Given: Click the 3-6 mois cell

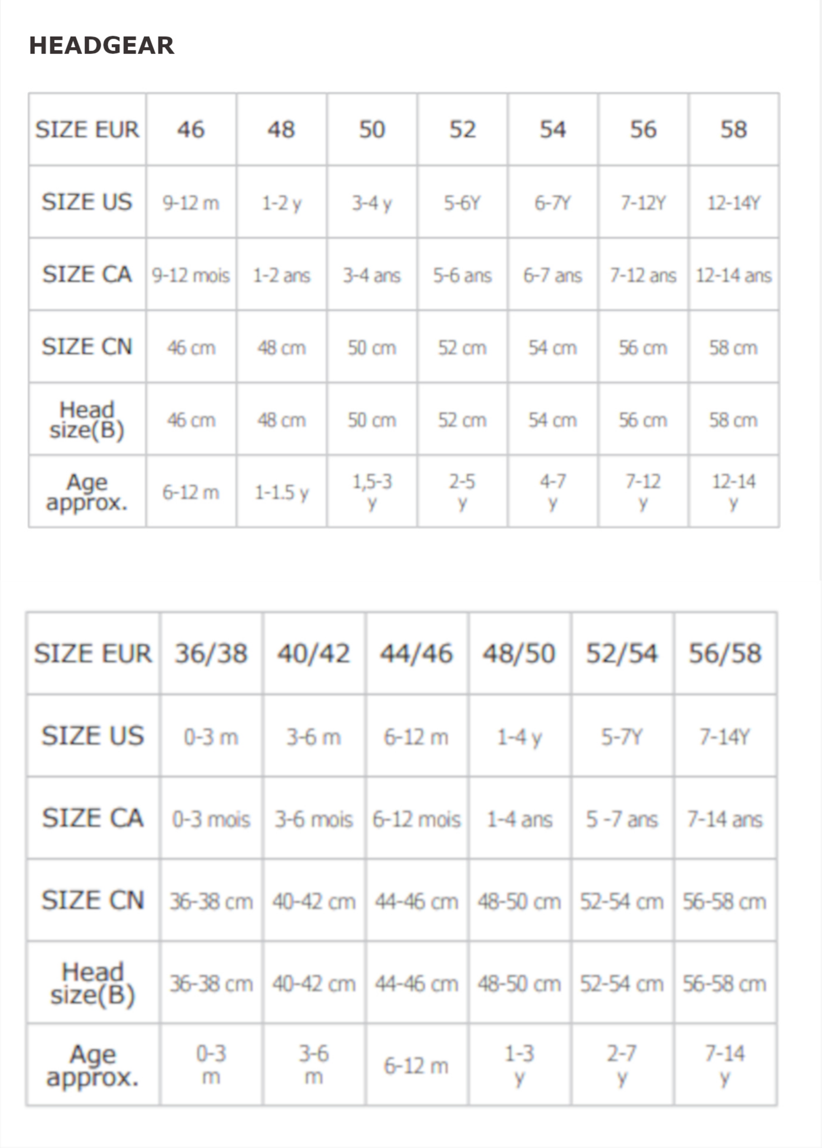Looking at the screenshot, I should click(314, 819).
